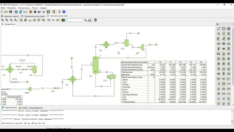Open the Расчет menu

tap(35, 8)
